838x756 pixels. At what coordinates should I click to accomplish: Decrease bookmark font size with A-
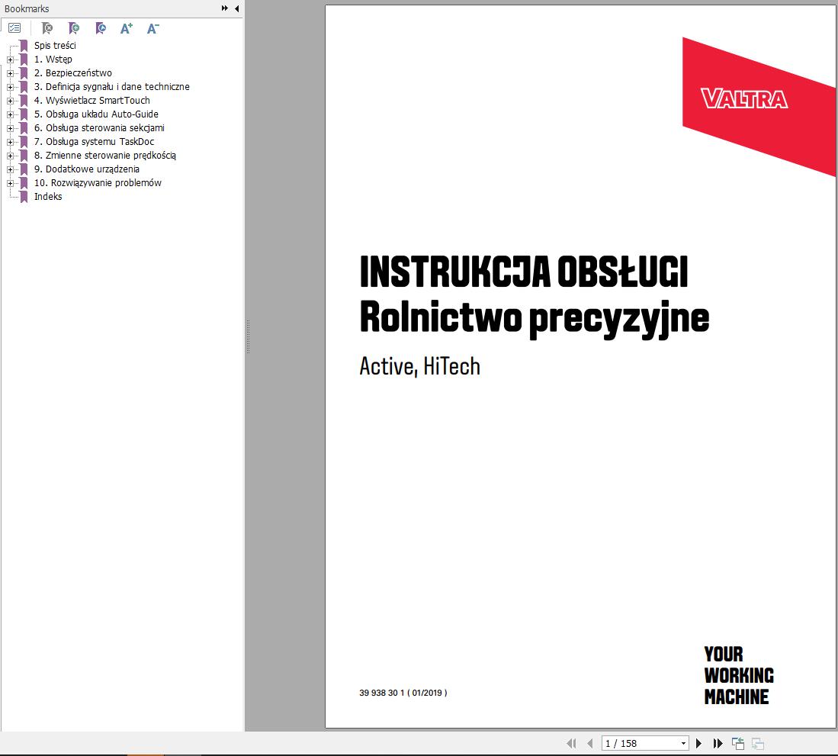tap(153, 27)
